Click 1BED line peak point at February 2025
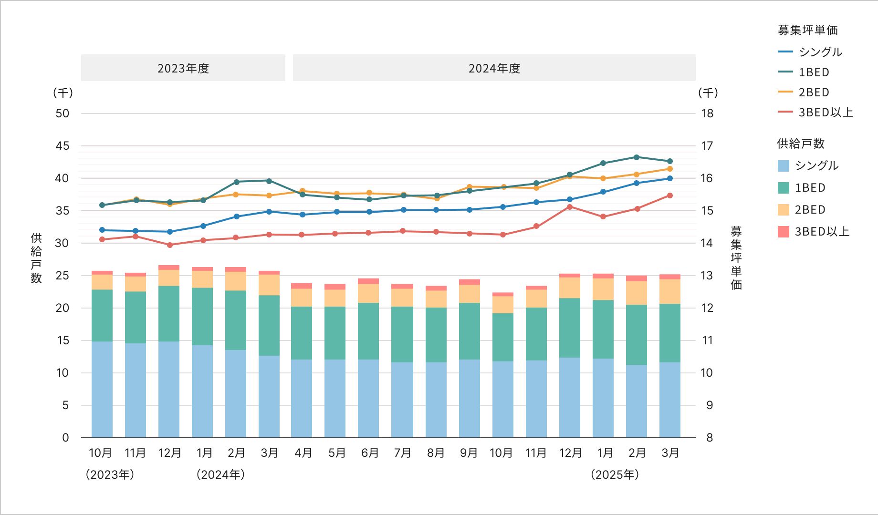The height and width of the screenshot is (515, 878). (637, 157)
